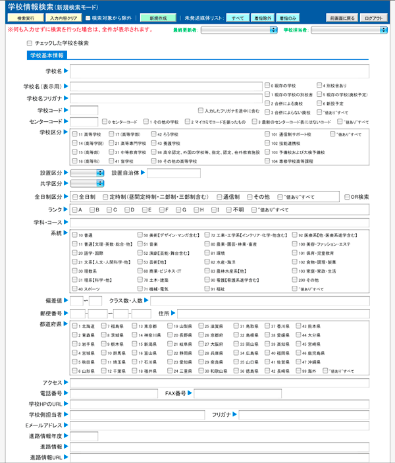395x463 pixels.
Task: Check the 99 海外 checkbox
Action: [298, 371]
